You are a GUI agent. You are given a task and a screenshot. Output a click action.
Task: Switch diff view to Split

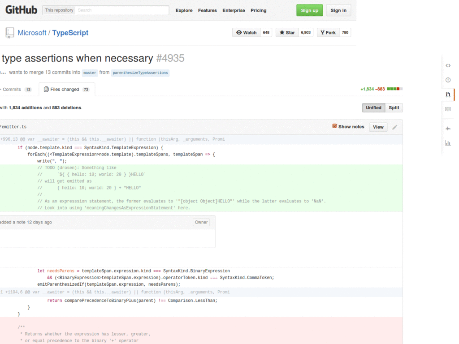click(x=394, y=107)
